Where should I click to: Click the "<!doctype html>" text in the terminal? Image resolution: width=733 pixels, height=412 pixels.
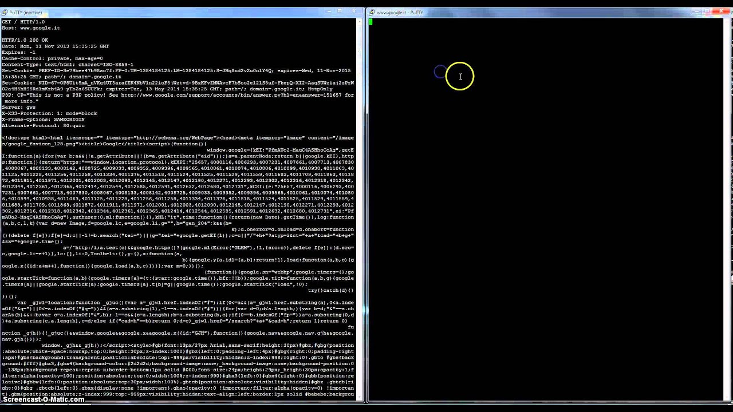click(x=25, y=138)
